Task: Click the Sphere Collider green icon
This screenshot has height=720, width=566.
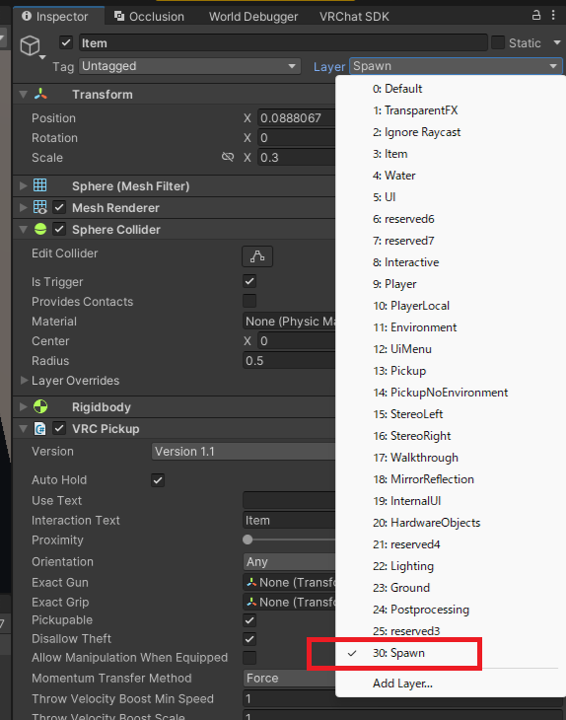Action: point(40,229)
